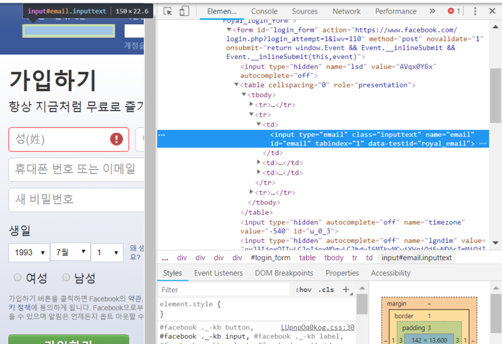Open DevTools three-dot customize menu

pyautogui.click(x=475, y=11)
